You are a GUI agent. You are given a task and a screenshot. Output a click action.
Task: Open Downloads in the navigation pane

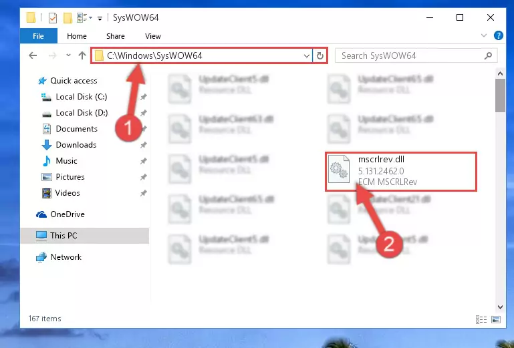point(69,145)
